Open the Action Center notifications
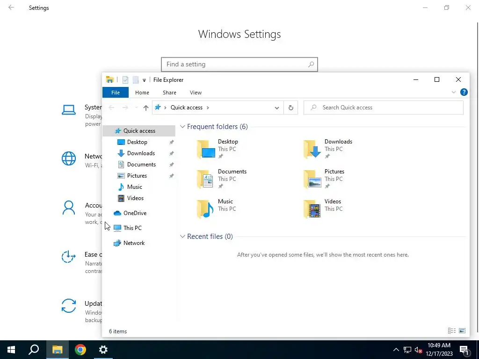The height and width of the screenshot is (359, 479). click(464, 350)
